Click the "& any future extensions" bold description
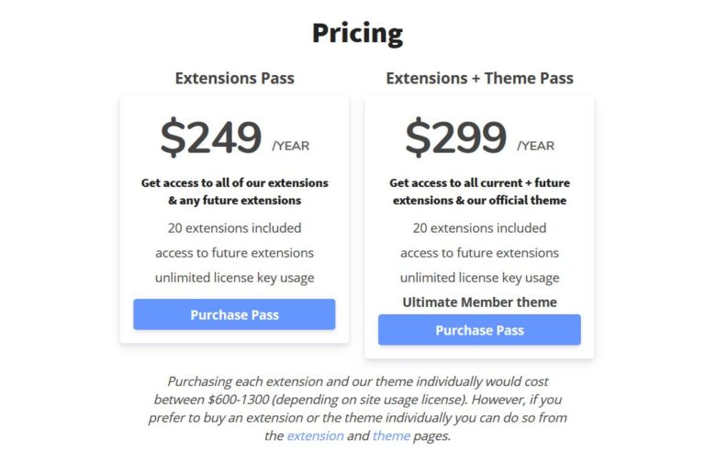The image size is (705, 451). [234, 200]
